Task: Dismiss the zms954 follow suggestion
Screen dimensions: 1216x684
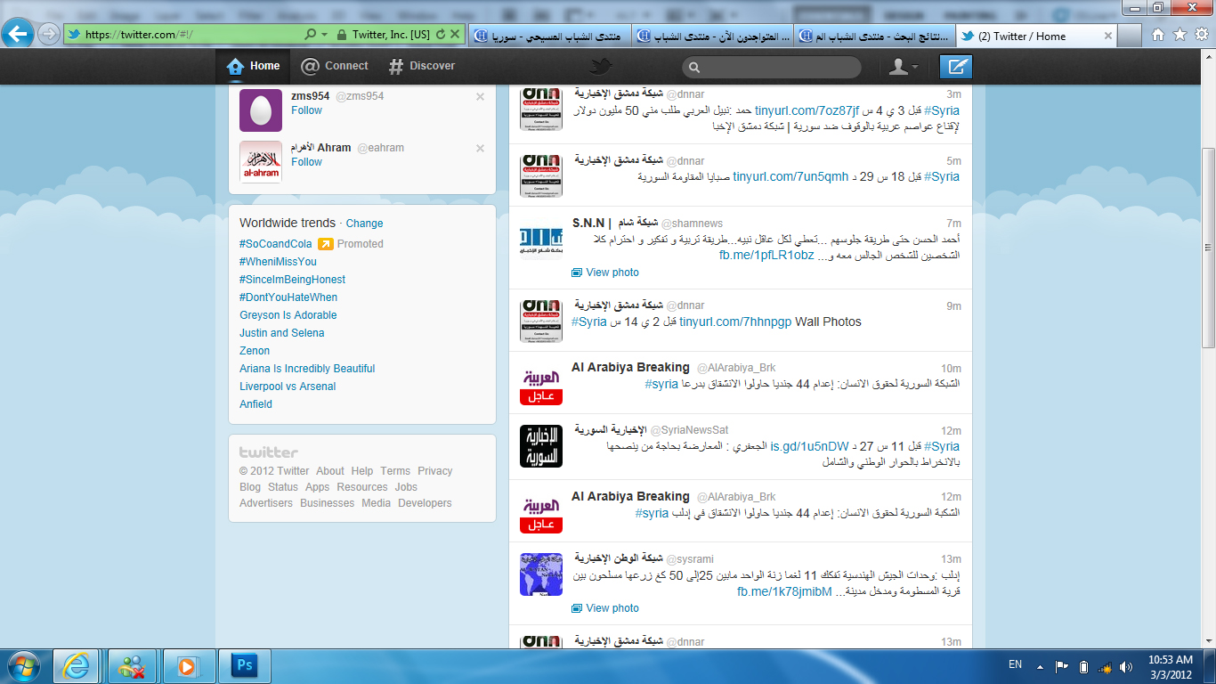Action: pos(481,97)
